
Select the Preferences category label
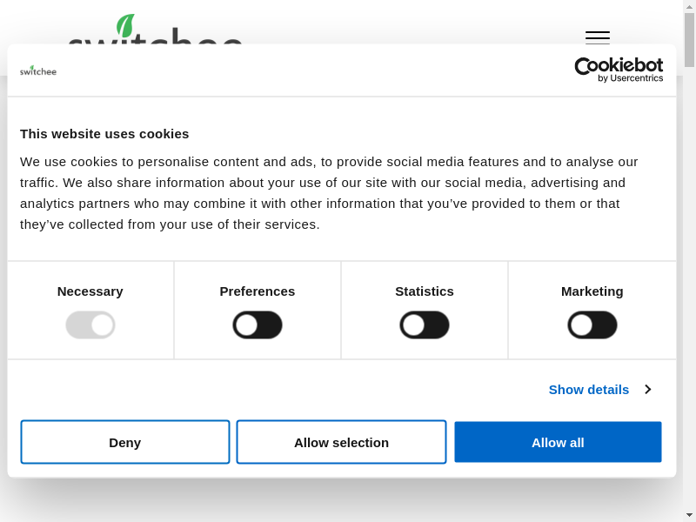pyautogui.click(x=258, y=291)
